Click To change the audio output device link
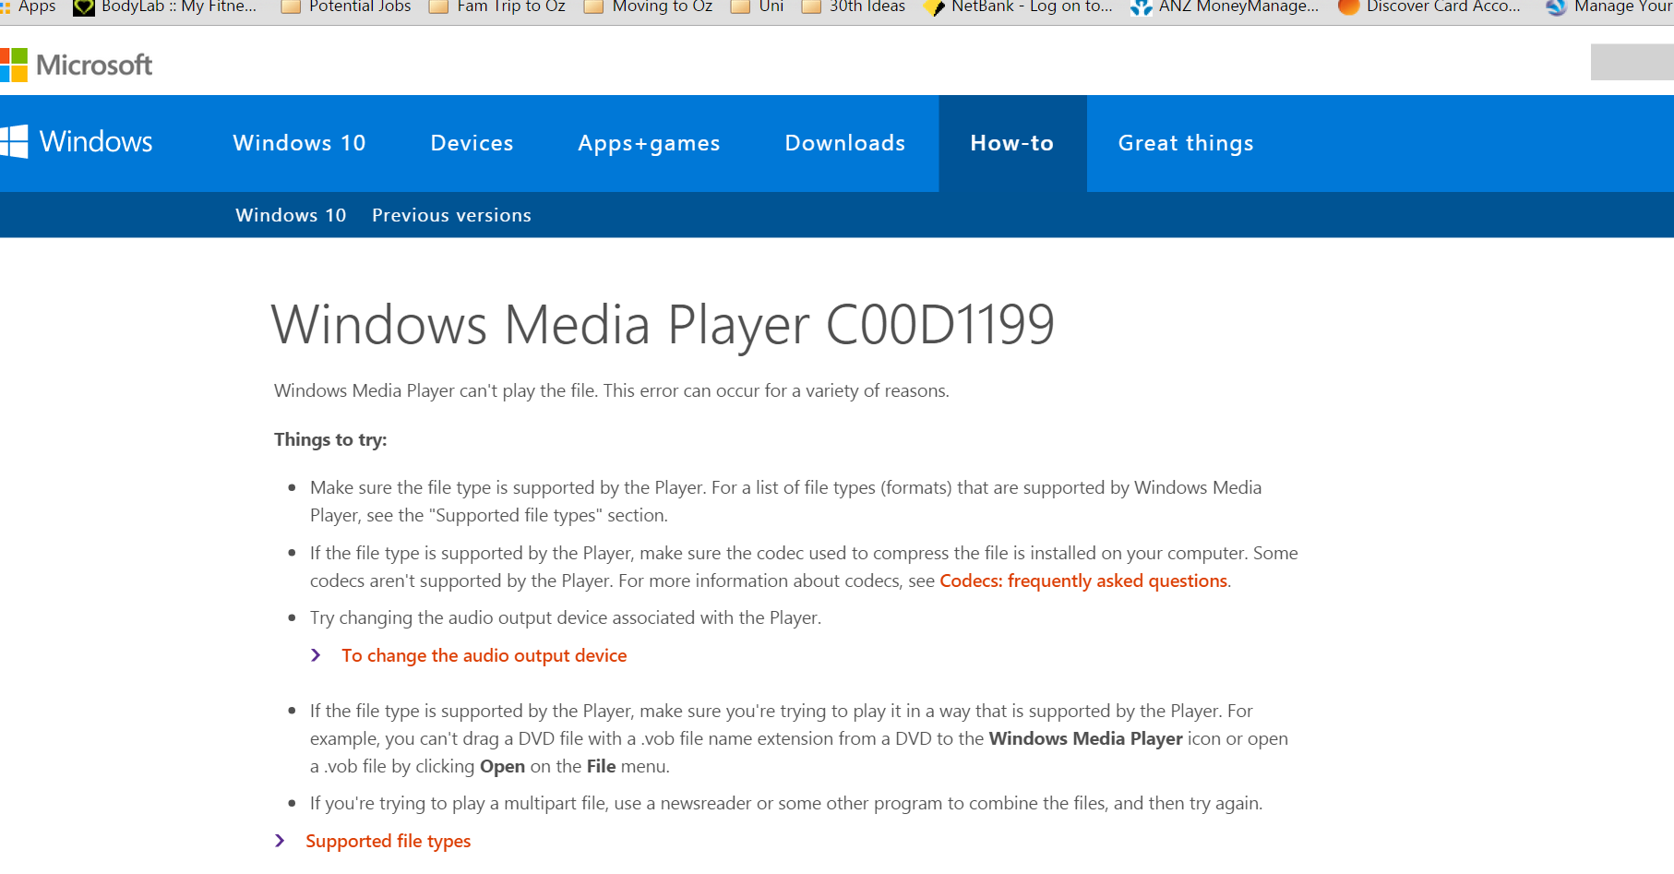Screen dimensions: 1674x874 484,655
